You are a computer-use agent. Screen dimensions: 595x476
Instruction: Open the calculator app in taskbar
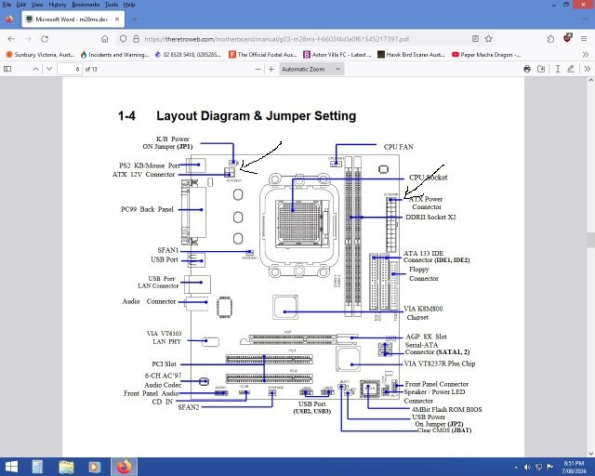click(37, 467)
